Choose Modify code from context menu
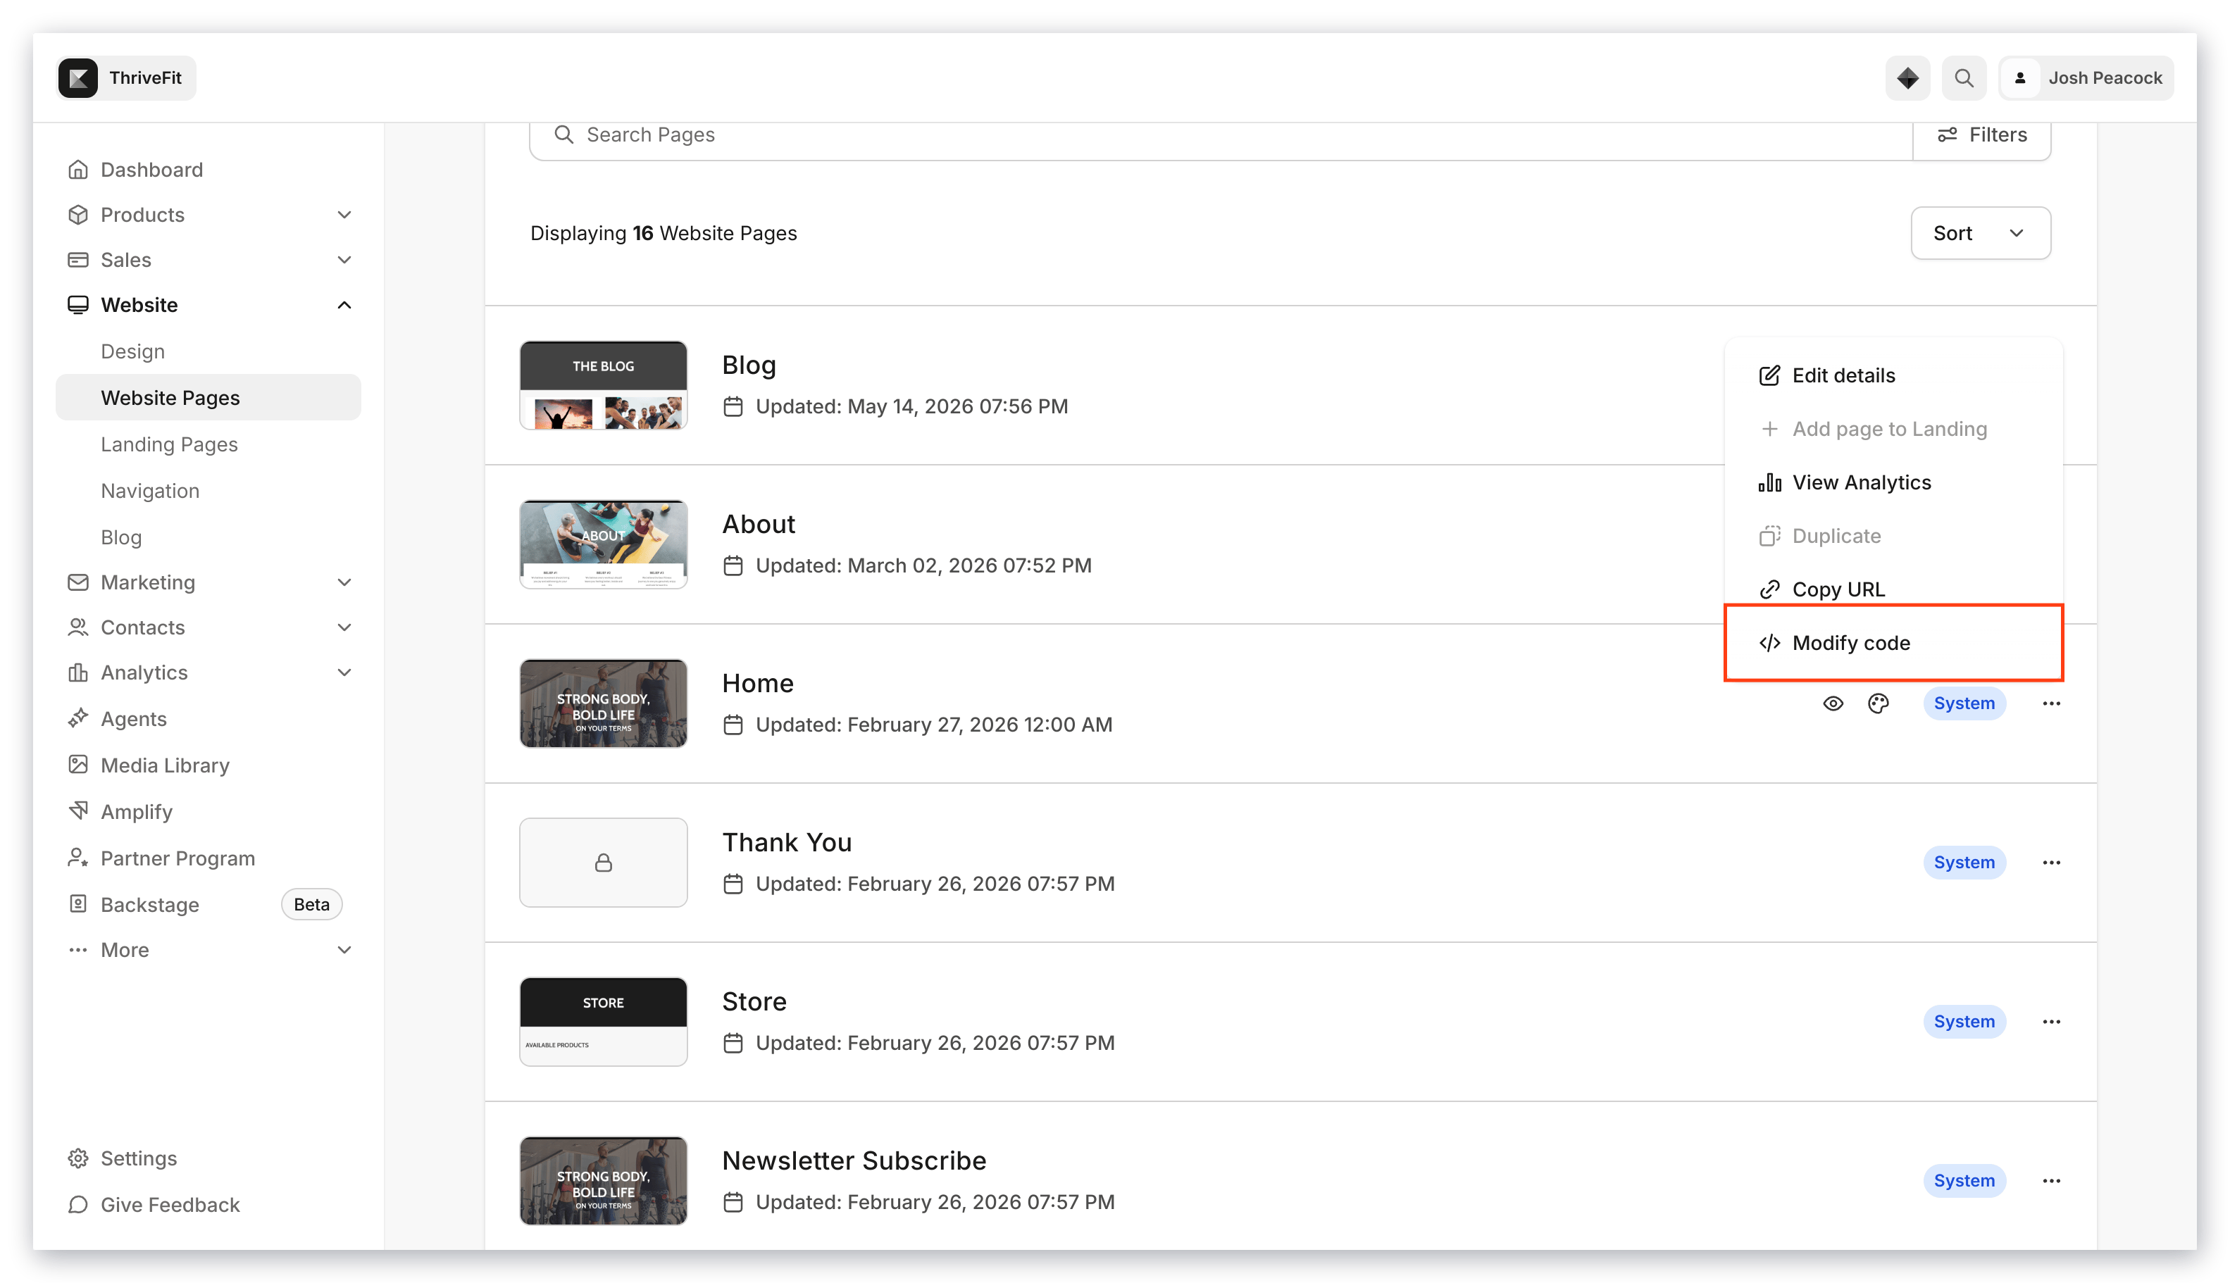This screenshot has width=2230, height=1283. (x=1893, y=642)
